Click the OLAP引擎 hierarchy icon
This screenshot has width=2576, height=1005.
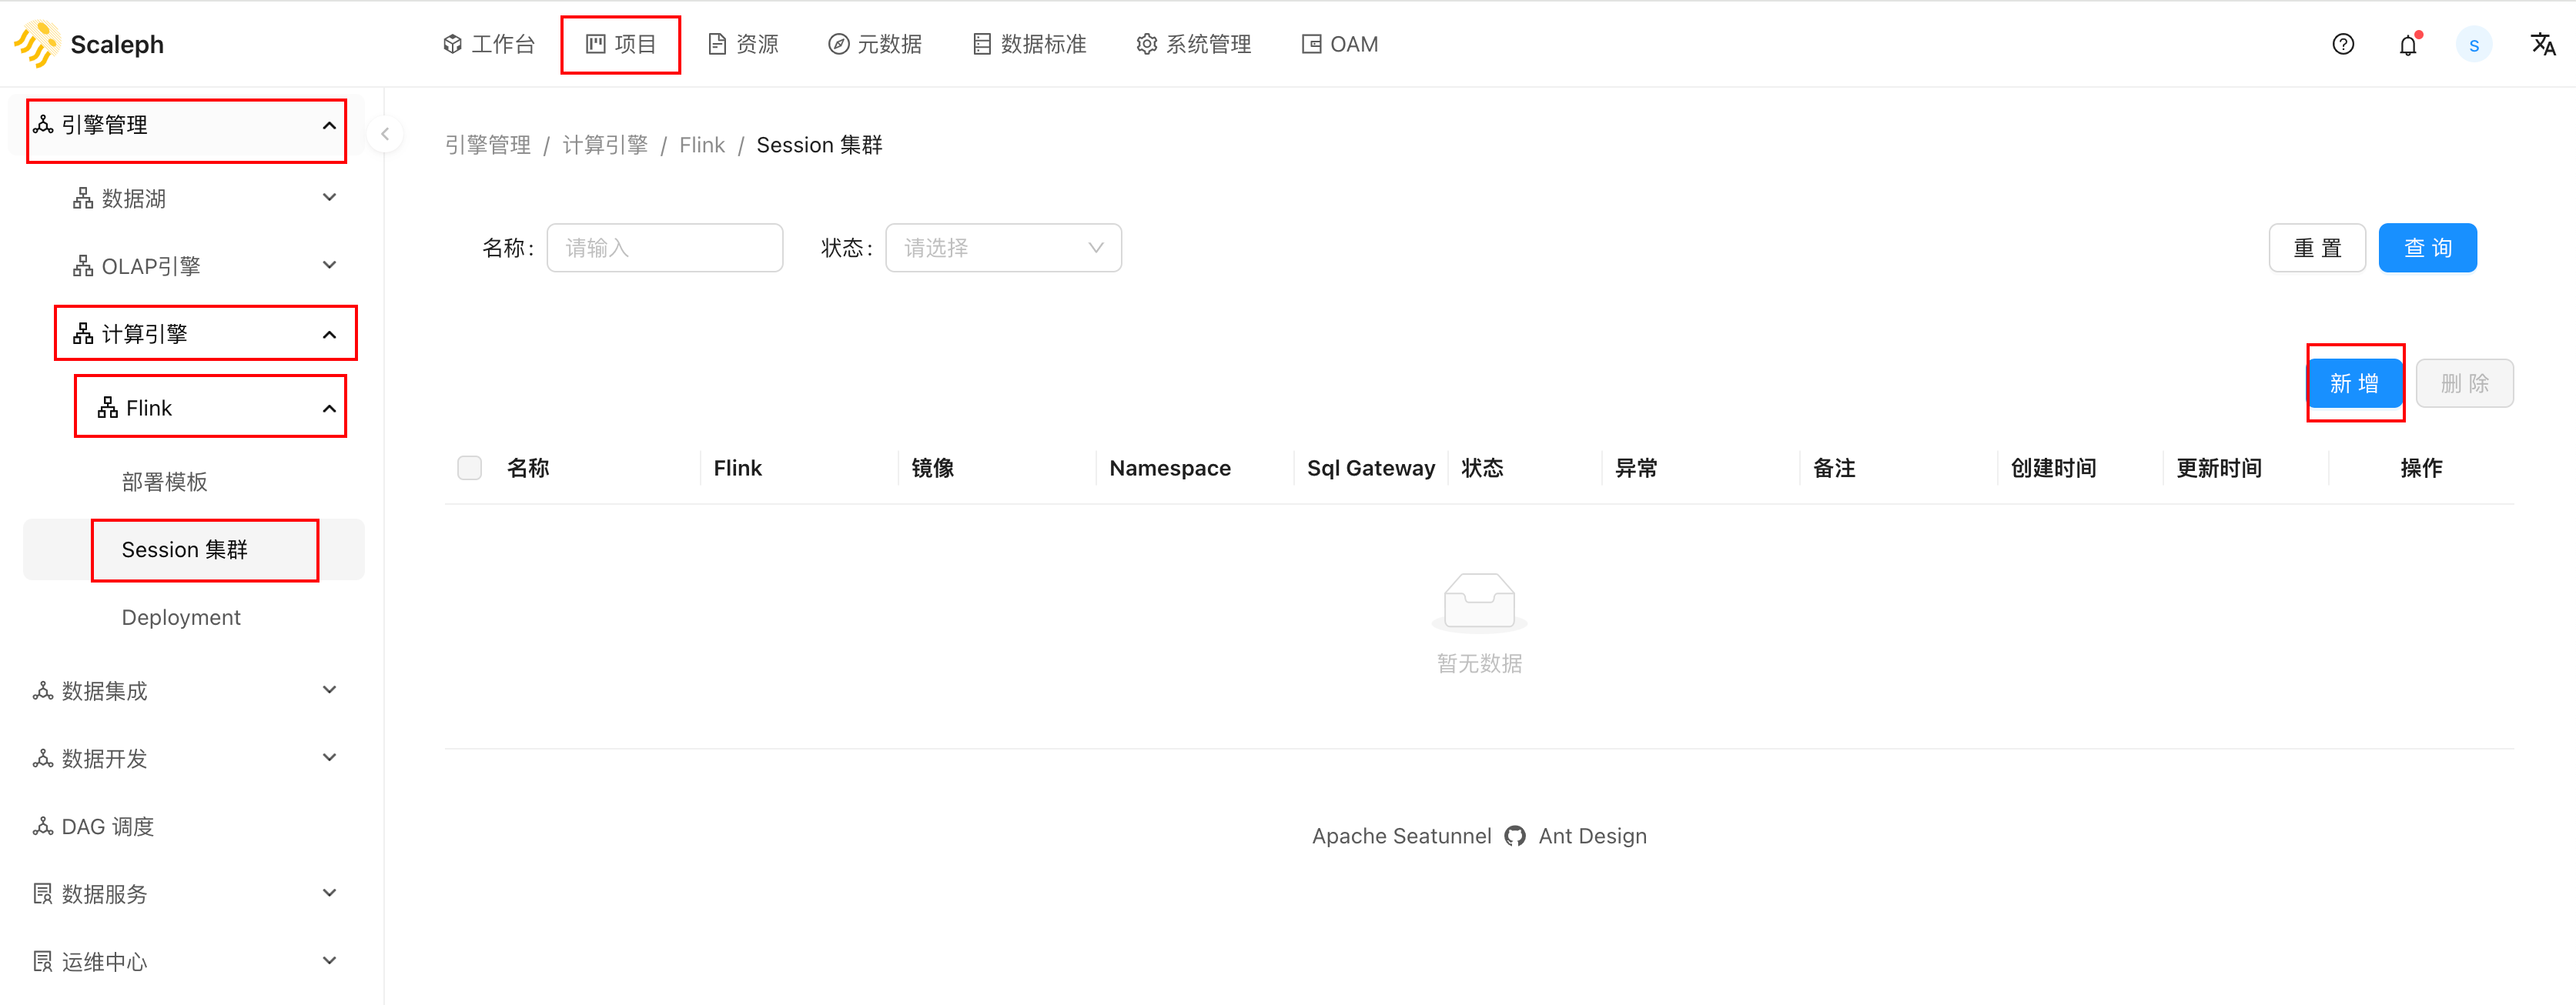coord(83,266)
